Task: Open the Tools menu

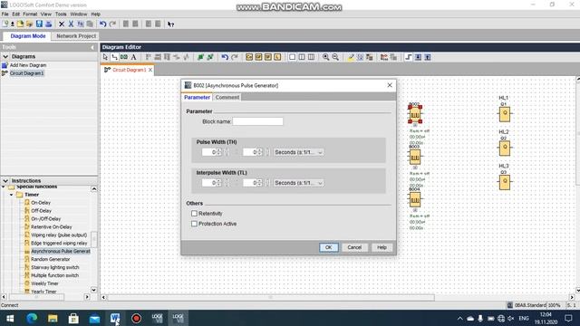Action: 61,14
